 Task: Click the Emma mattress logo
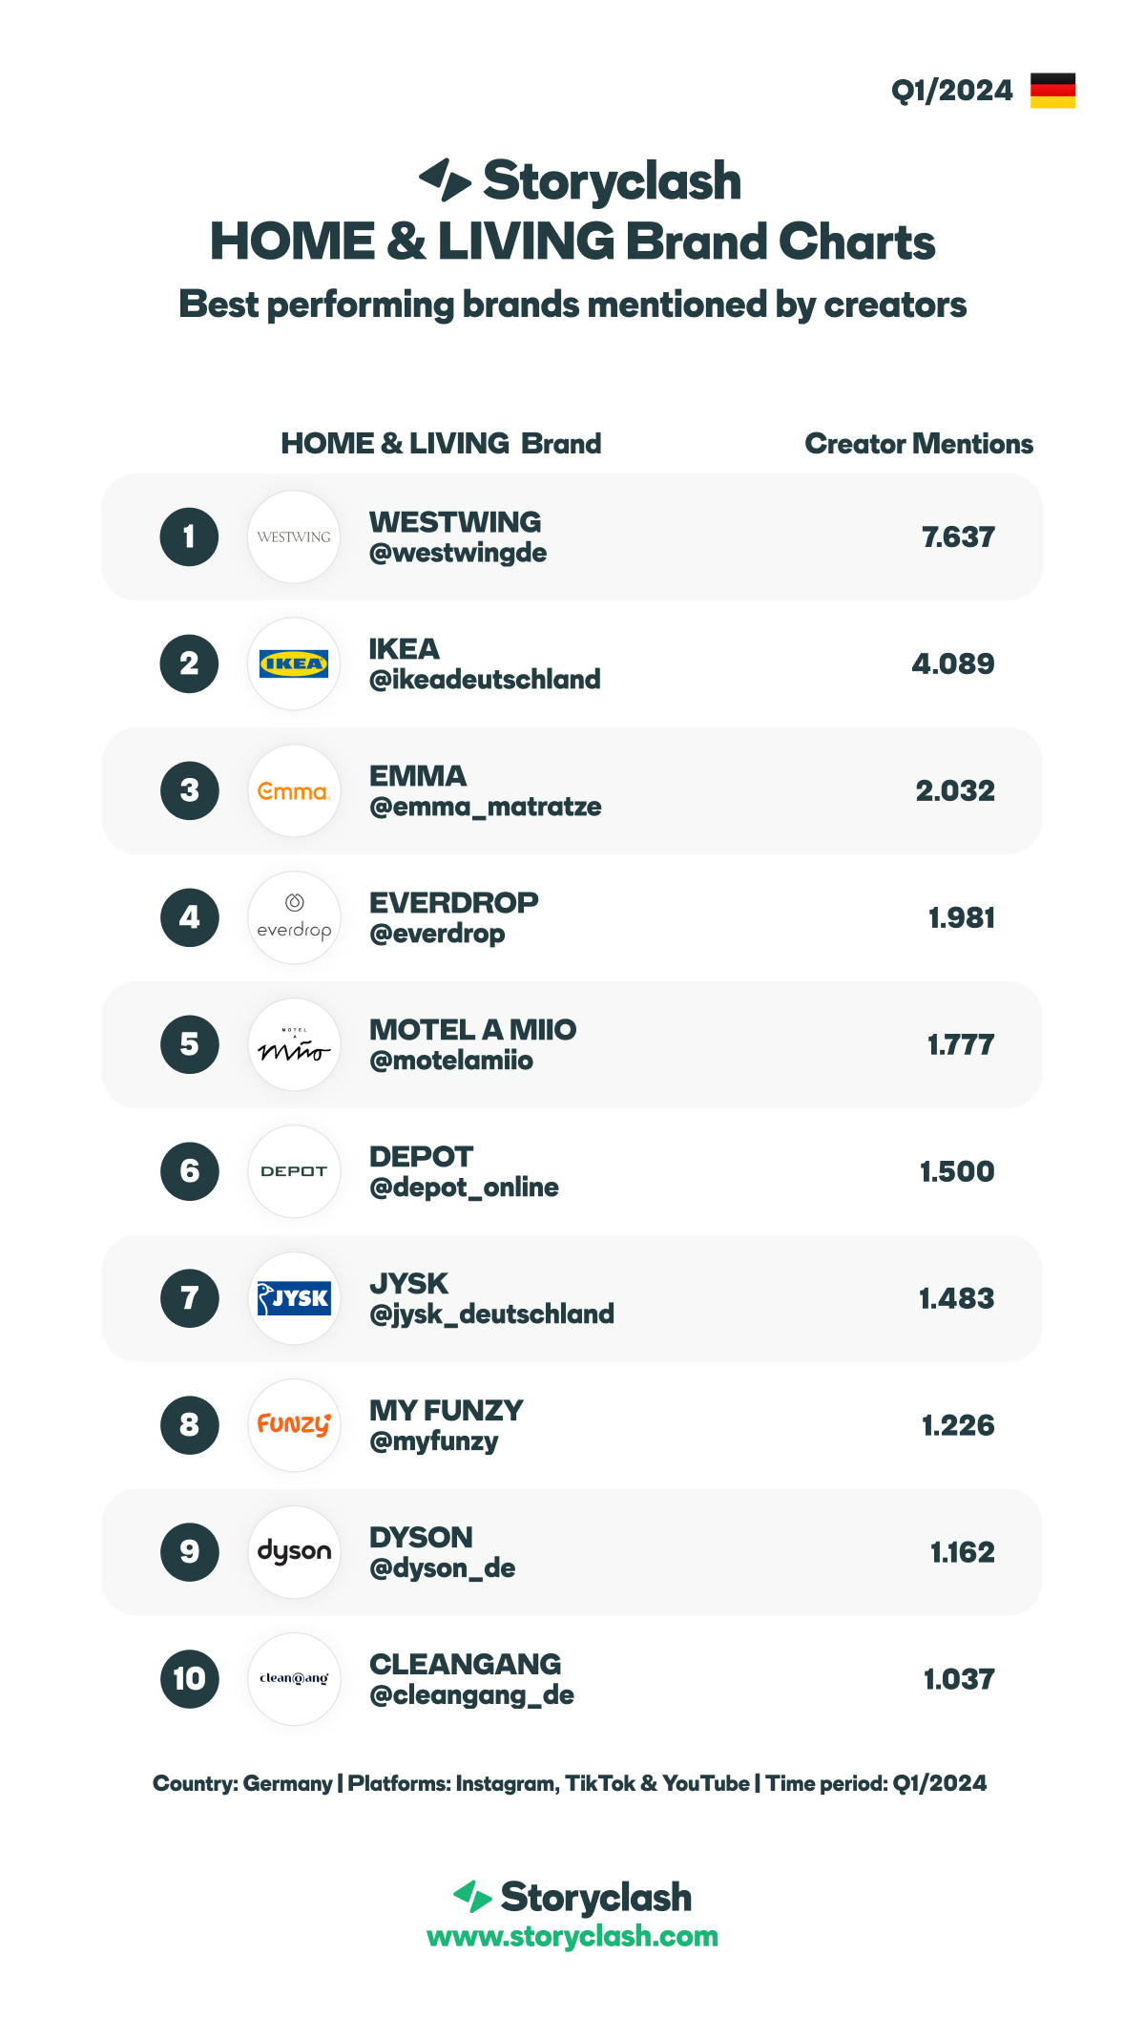294,790
